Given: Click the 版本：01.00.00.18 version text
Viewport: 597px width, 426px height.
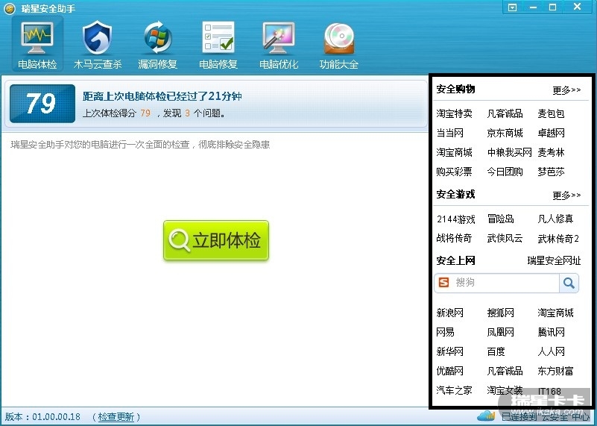Looking at the screenshot, I should [42, 416].
